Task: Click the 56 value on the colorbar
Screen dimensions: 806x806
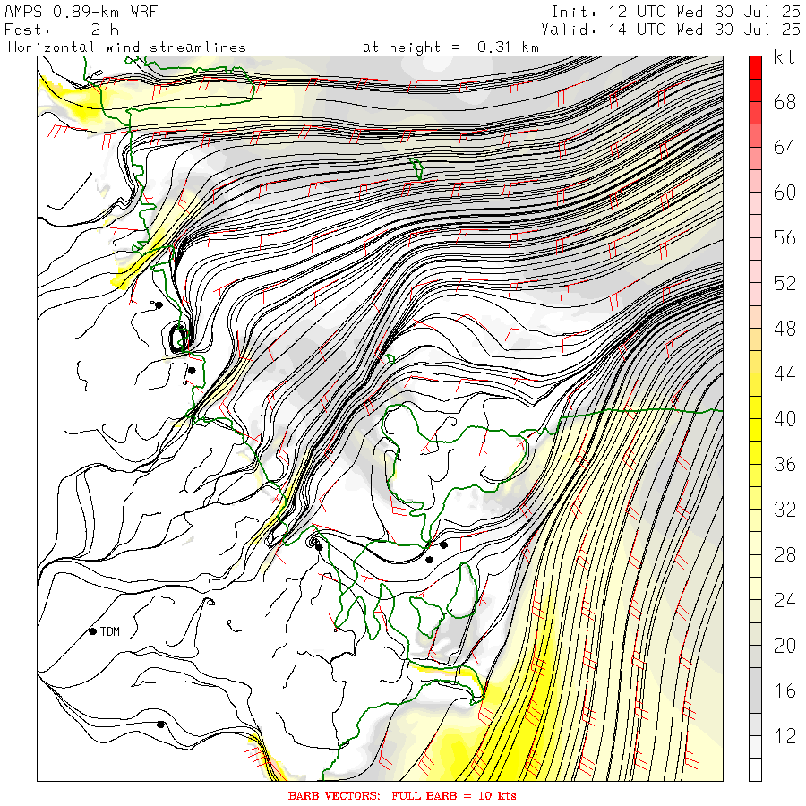Action: pos(785,238)
